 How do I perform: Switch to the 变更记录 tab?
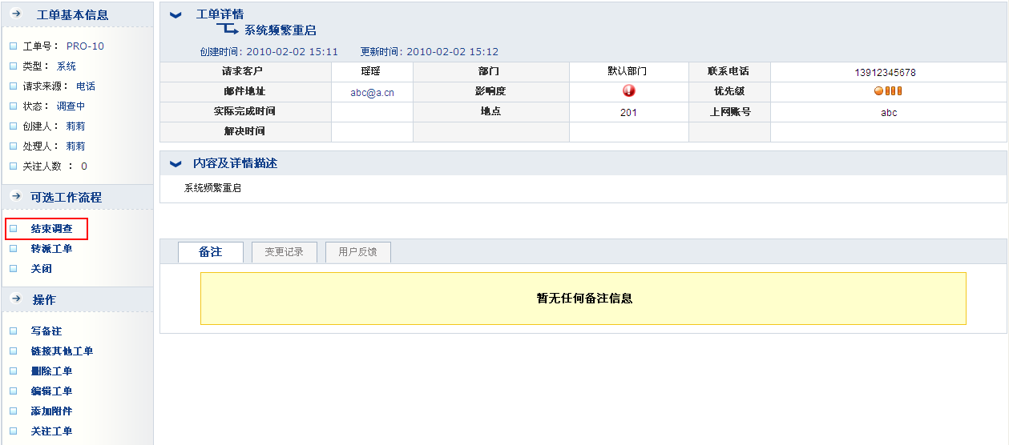[x=284, y=252]
